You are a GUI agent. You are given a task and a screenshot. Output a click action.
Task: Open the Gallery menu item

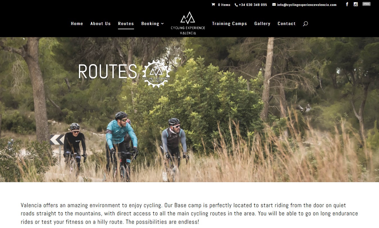[x=262, y=24]
